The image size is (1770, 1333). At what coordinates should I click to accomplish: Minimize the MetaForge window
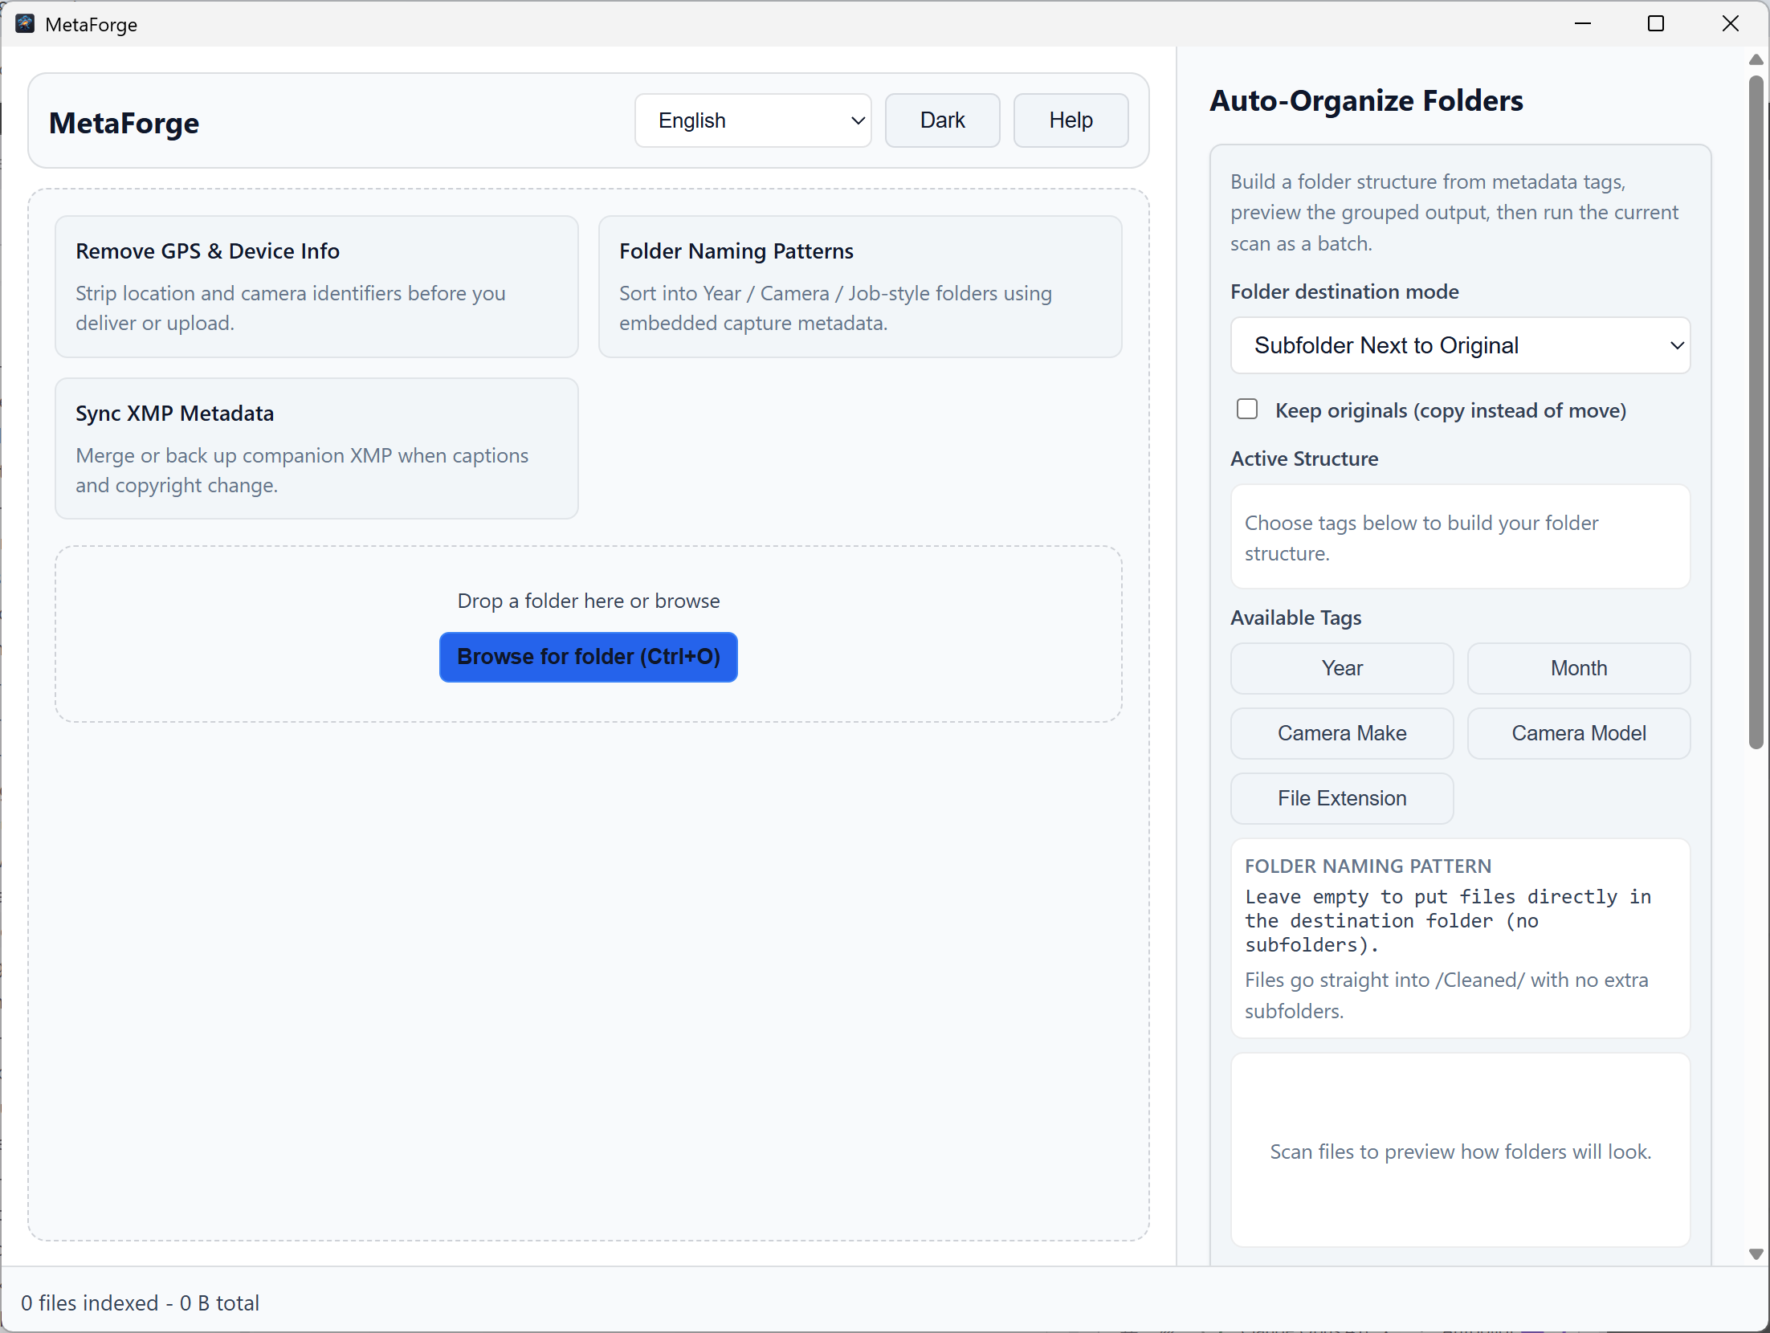point(1582,24)
